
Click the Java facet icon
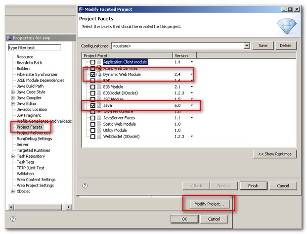99,105
